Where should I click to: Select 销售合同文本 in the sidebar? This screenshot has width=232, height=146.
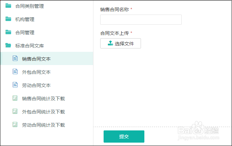point(36,59)
